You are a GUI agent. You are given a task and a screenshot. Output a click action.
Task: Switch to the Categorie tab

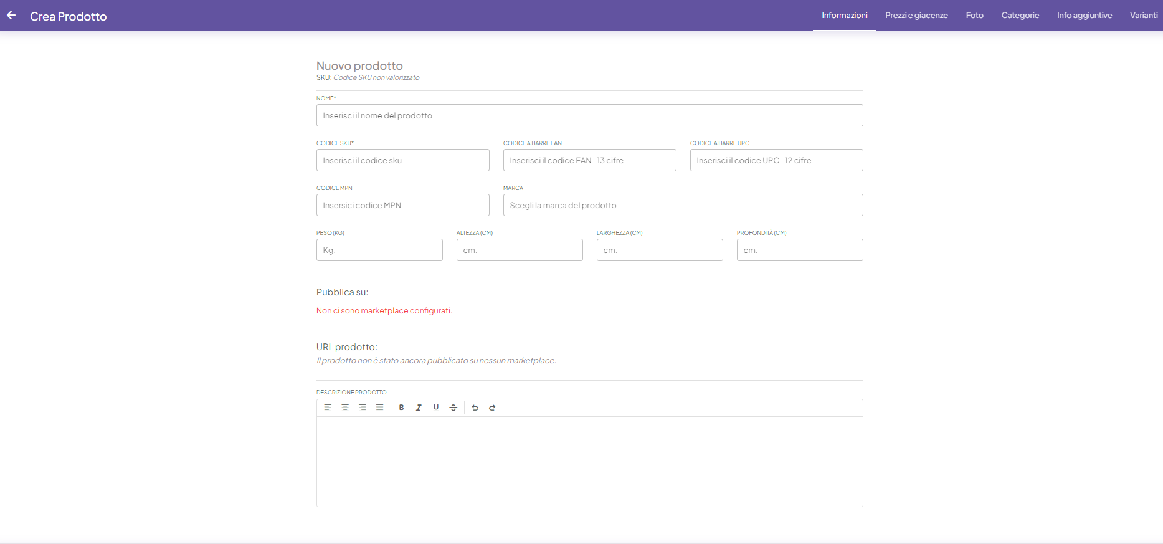(x=1020, y=16)
